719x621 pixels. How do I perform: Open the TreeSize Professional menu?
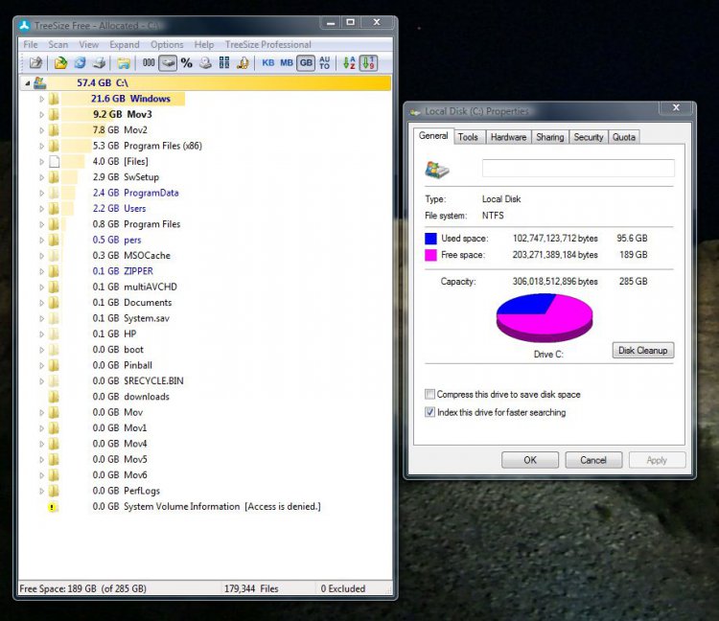click(268, 44)
